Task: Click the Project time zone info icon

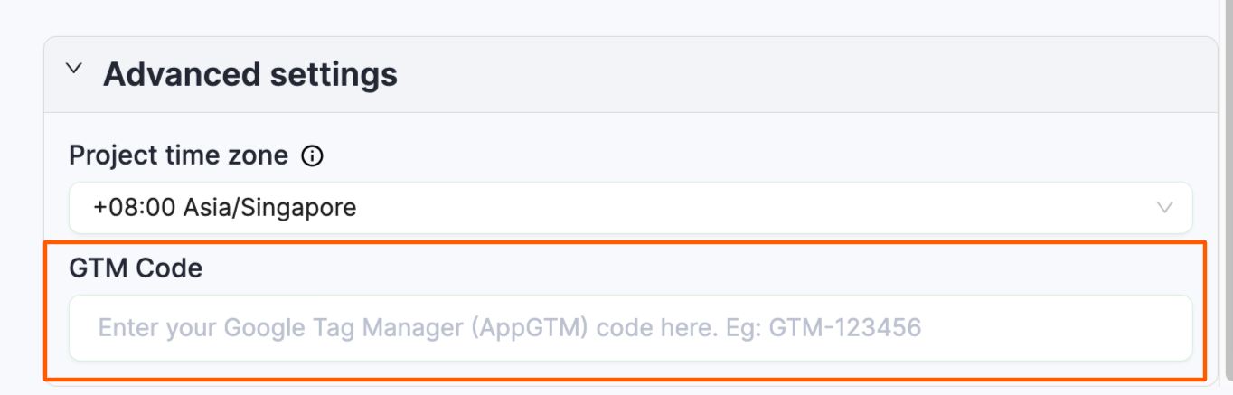Action: (312, 156)
